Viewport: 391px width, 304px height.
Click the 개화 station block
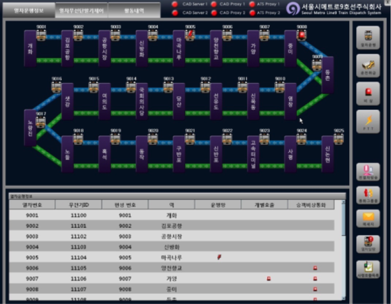pyautogui.click(x=30, y=48)
